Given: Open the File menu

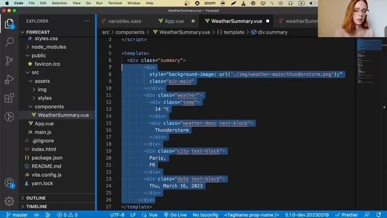Looking at the screenshot, I should click(x=31, y=3).
